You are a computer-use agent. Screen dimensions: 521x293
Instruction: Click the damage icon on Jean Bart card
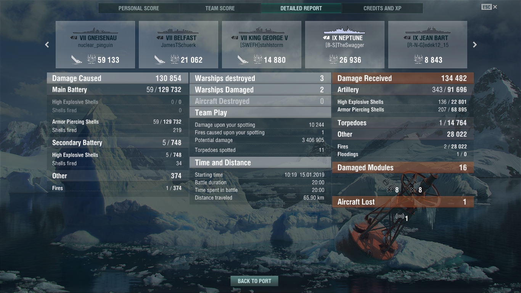(418, 60)
